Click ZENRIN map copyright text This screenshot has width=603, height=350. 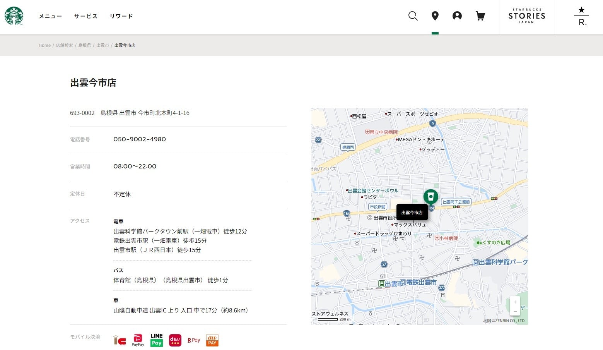504,321
